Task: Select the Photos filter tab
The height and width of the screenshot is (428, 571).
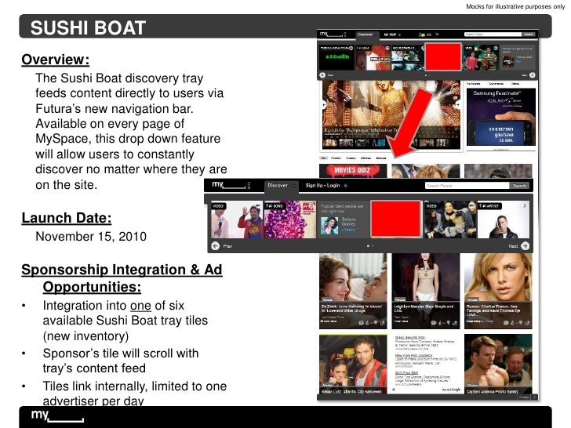Action: point(336,158)
